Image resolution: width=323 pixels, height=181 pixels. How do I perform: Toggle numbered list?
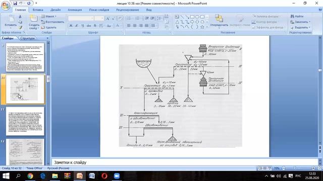pos(138,19)
